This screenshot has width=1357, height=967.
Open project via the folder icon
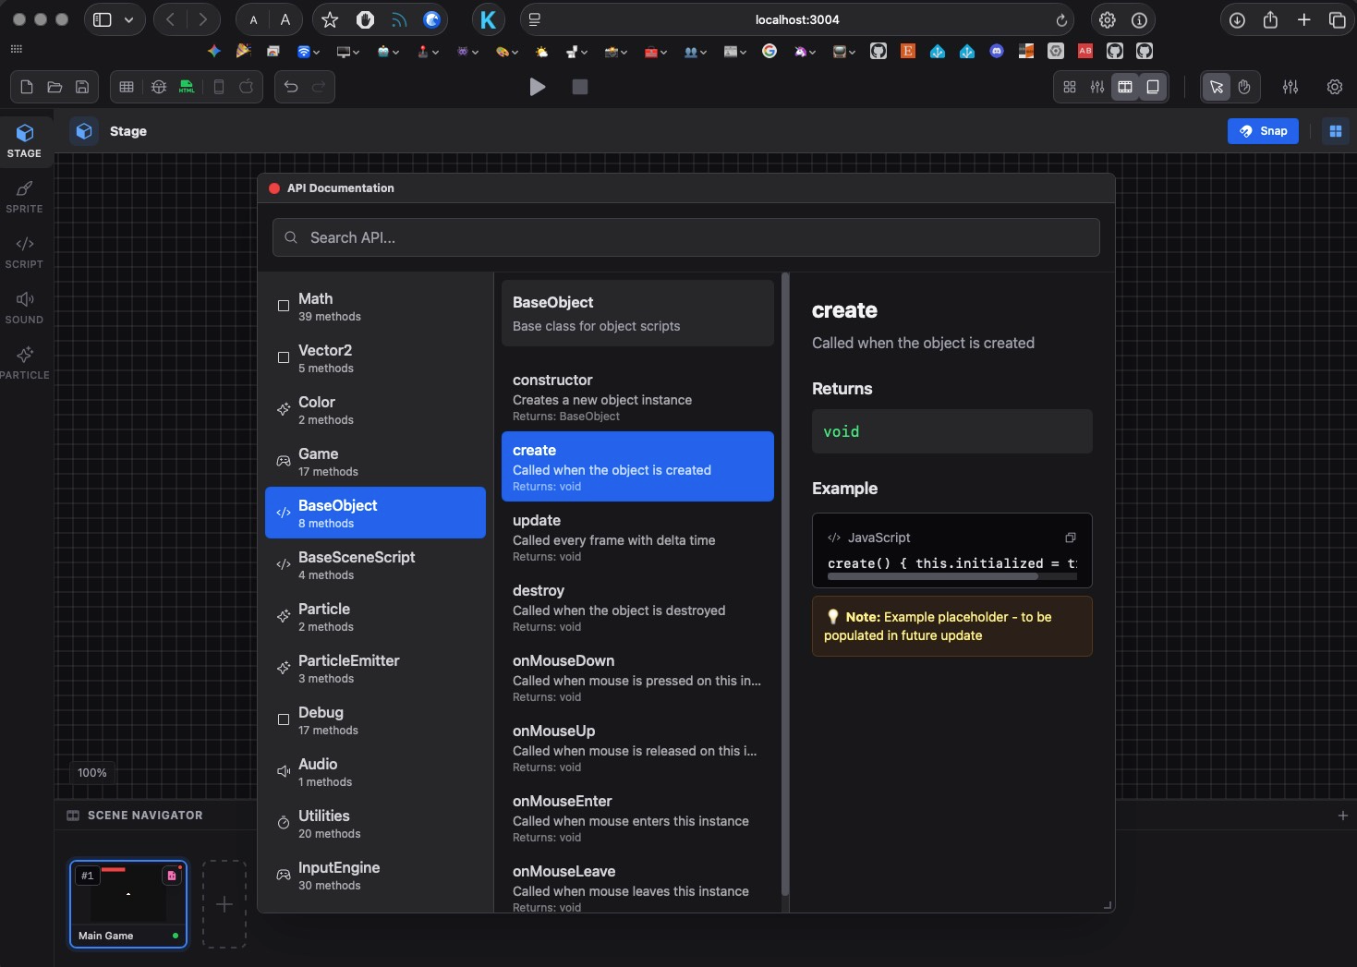tap(55, 87)
